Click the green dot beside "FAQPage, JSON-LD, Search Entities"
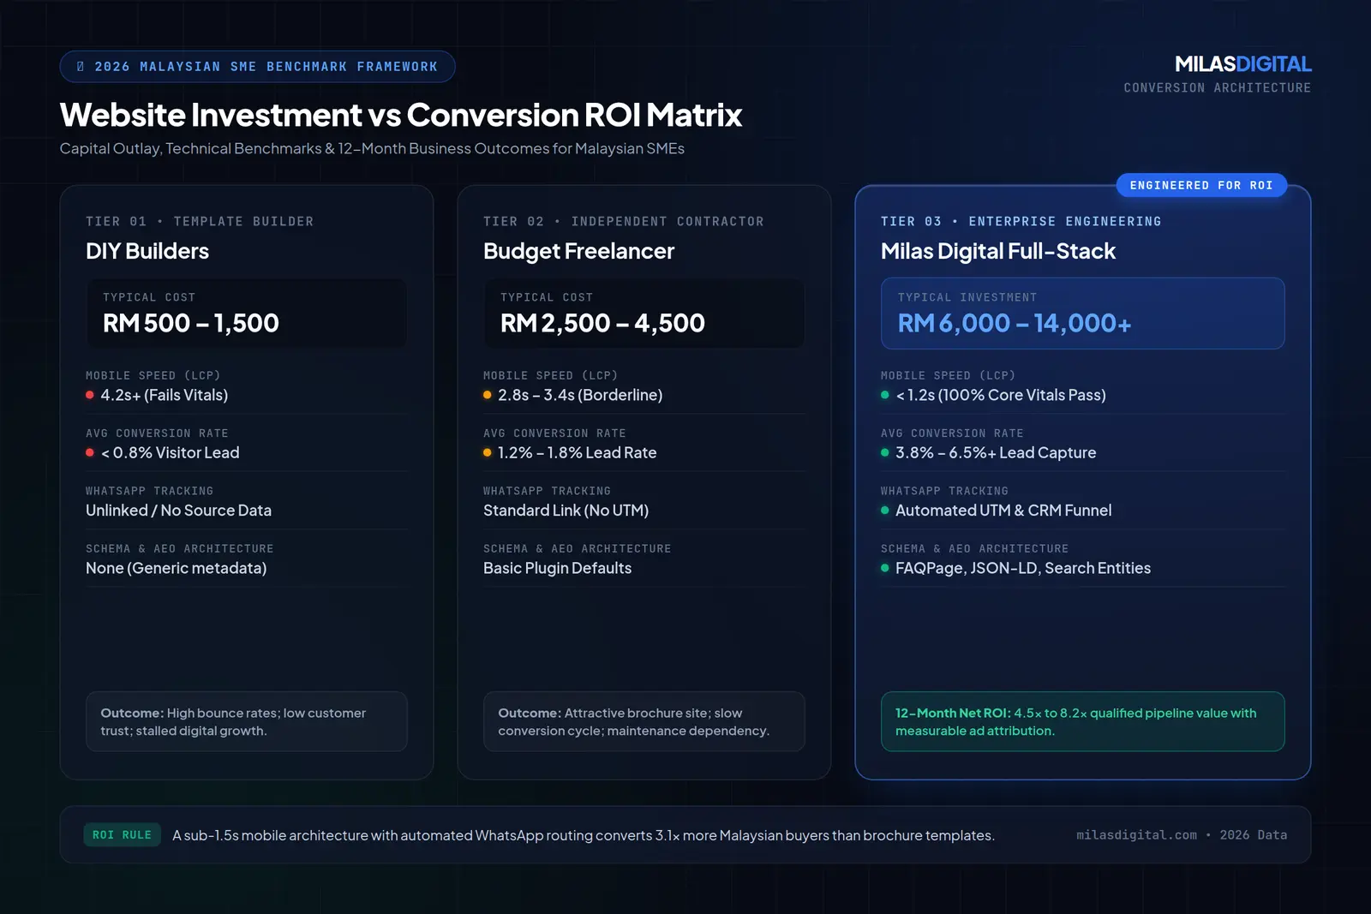Image resolution: width=1371 pixels, height=914 pixels. click(885, 568)
